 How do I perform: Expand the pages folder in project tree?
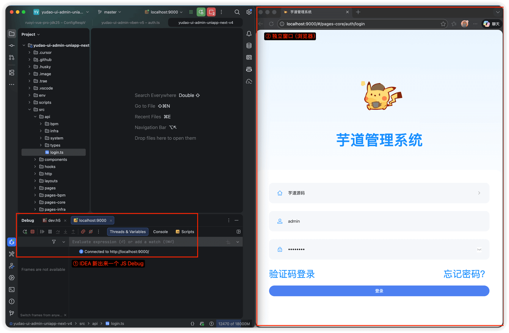click(35, 188)
